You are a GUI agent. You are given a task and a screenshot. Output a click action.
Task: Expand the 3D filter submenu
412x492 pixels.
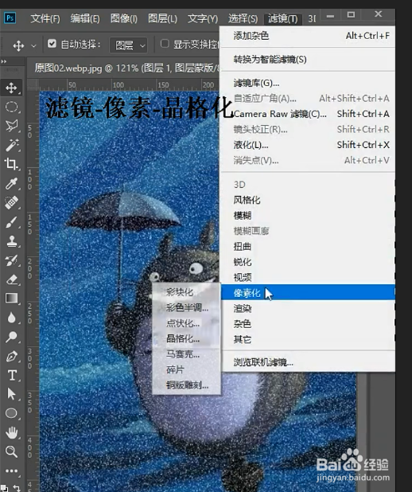click(x=308, y=185)
